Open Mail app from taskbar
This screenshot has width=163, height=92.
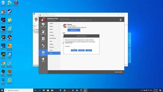tap(52, 90)
